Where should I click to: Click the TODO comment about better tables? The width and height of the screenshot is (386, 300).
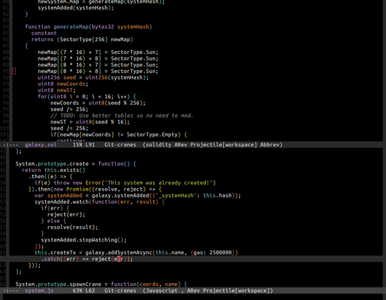pyautogui.click(x=121, y=116)
